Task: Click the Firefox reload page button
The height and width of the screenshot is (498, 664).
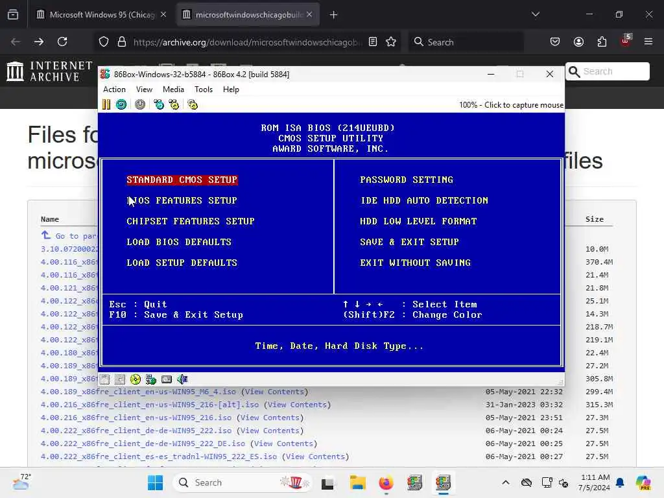Action: click(x=62, y=41)
